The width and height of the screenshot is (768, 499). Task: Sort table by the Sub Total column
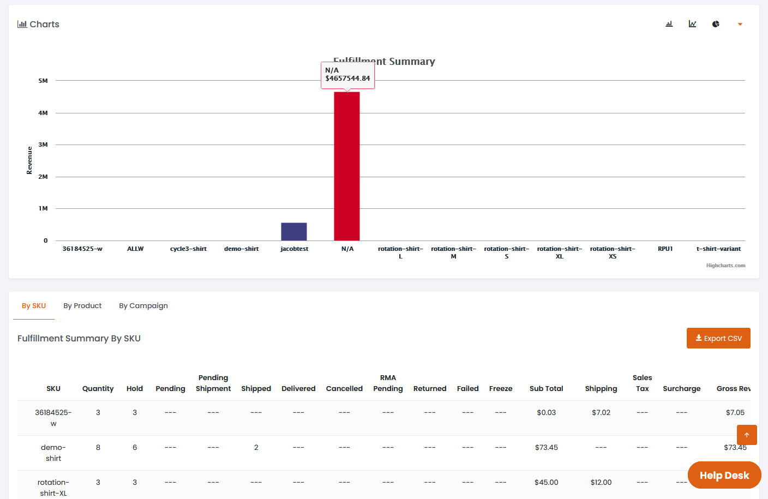pos(546,389)
